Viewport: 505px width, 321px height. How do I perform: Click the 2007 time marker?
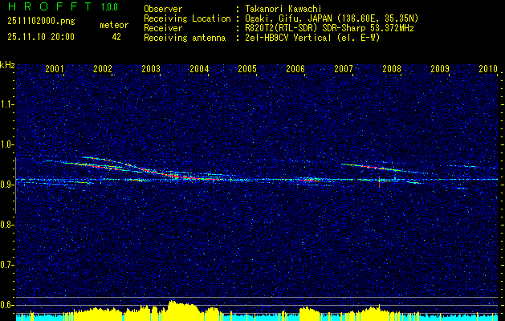point(344,68)
